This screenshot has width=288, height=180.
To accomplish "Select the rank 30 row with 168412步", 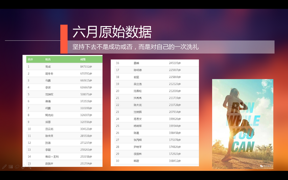I will (157, 161).
